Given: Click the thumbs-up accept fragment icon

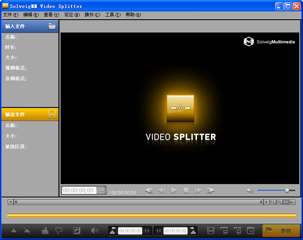Looking at the screenshot, I should [x=44, y=231].
